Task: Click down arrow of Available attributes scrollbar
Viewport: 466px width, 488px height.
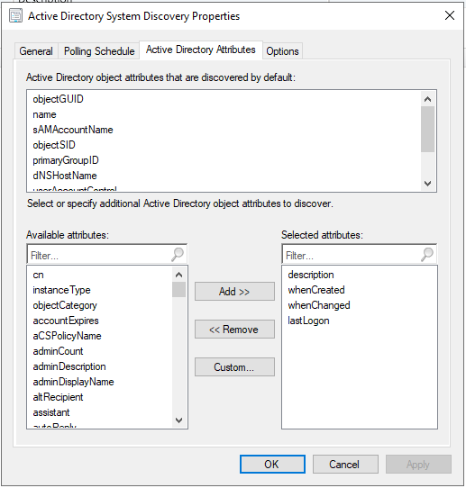Action: 178,420
